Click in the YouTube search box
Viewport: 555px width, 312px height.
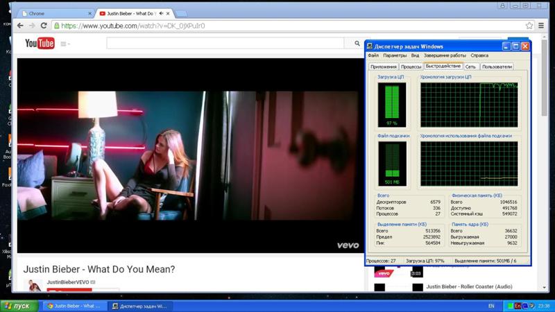[x=225, y=43]
